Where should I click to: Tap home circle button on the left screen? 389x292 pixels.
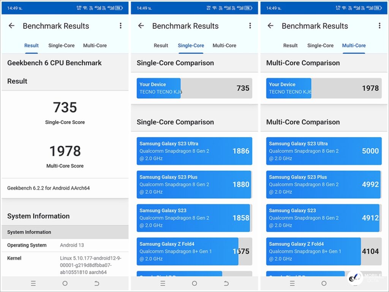coord(65,283)
